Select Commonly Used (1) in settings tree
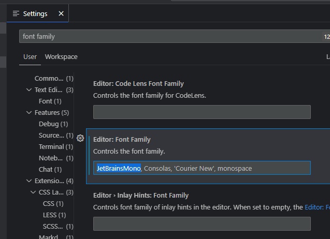This screenshot has height=239, width=330. tap(54, 79)
